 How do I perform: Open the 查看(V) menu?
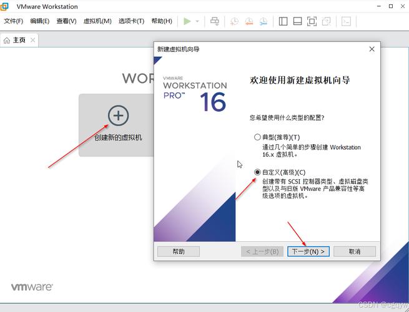coord(67,21)
